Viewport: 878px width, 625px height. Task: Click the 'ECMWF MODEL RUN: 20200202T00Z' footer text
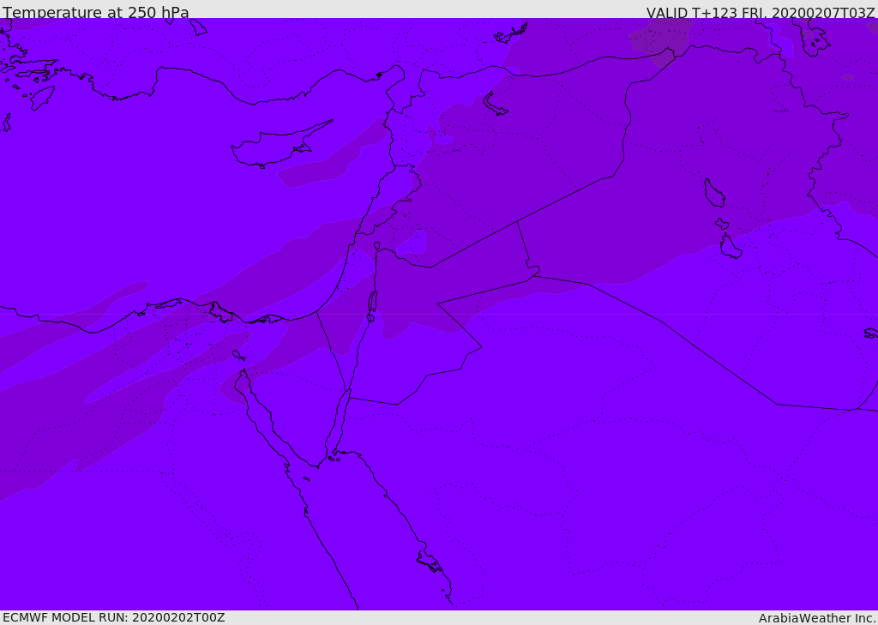pyautogui.click(x=114, y=618)
